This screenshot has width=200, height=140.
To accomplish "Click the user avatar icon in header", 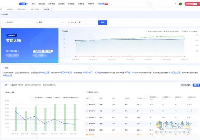I will (181, 4).
